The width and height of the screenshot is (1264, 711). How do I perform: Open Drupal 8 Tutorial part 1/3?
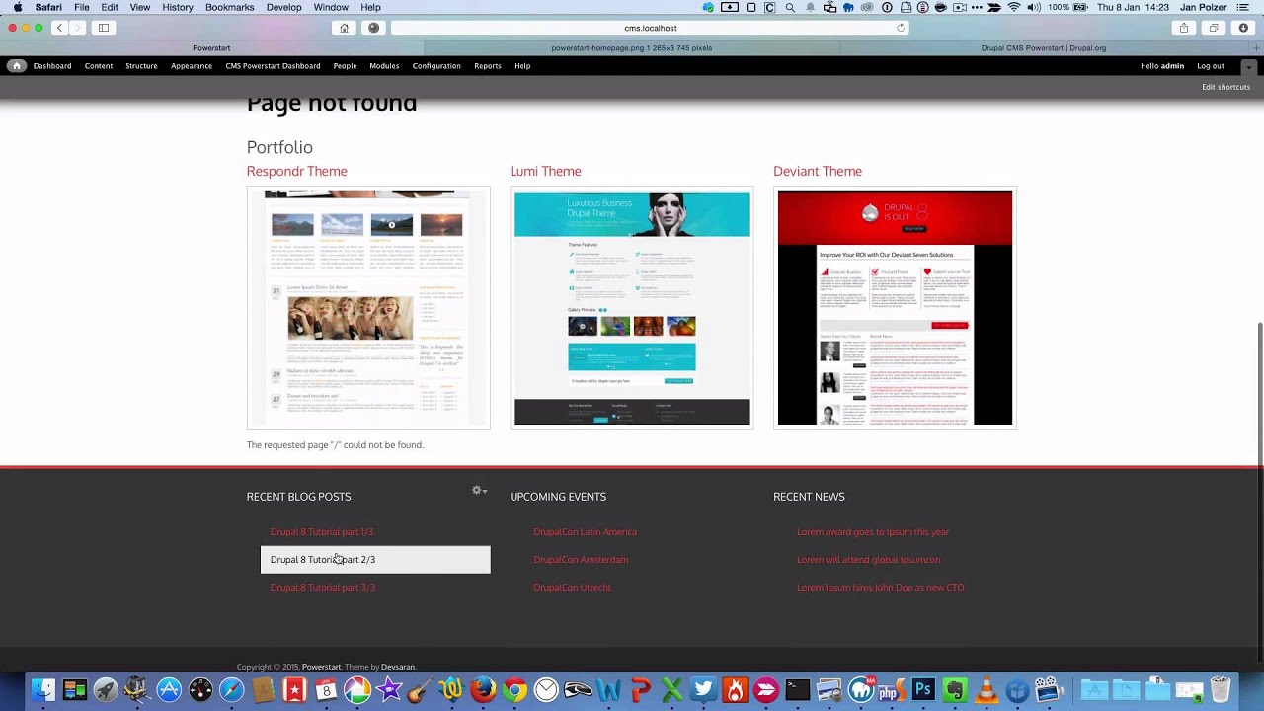pyautogui.click(x=322, y=531)
